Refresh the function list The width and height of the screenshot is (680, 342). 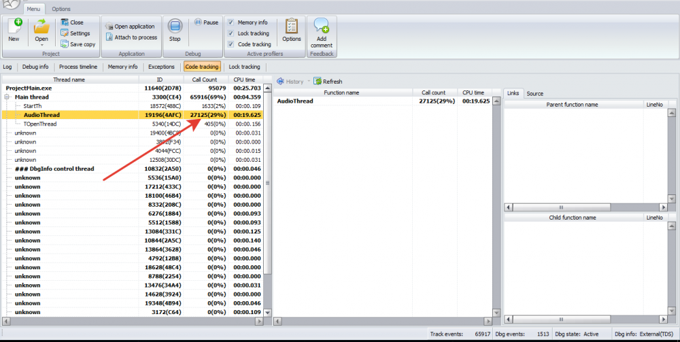pos(328,82)
